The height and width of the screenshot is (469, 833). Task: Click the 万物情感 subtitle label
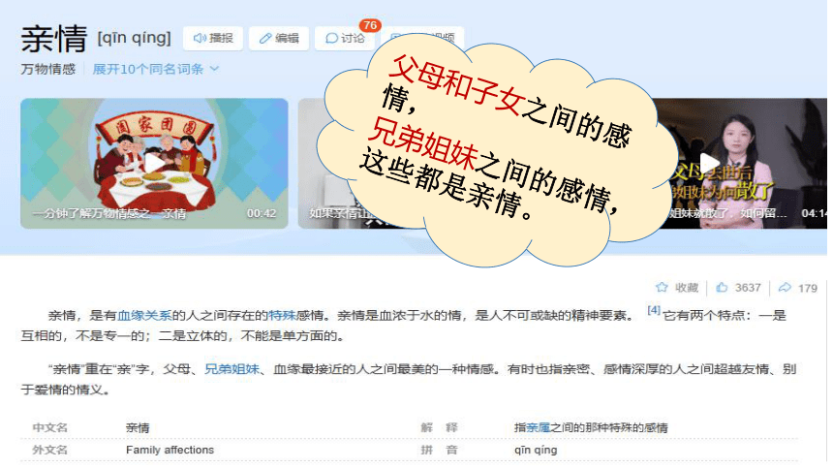coord(47,69)
